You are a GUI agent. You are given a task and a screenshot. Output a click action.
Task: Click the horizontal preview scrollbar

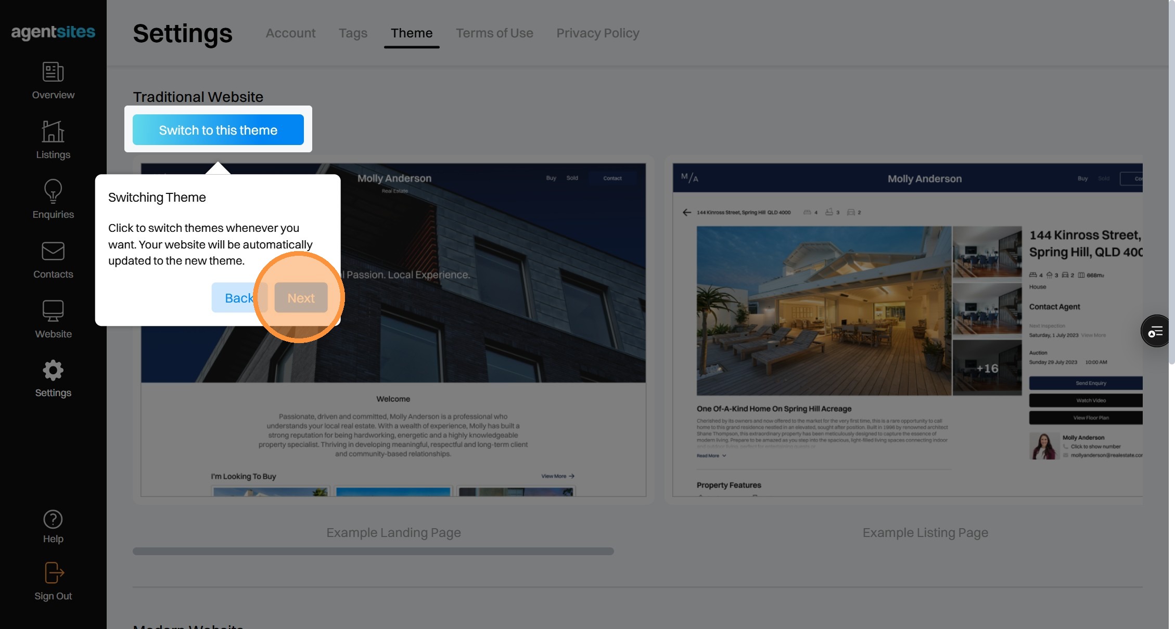point(373,551)
